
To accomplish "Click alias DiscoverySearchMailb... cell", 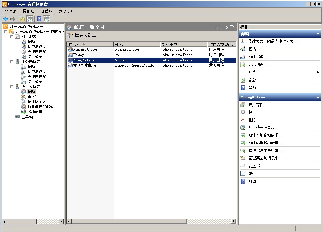I will pyautogui.click(x=136, y=66).
